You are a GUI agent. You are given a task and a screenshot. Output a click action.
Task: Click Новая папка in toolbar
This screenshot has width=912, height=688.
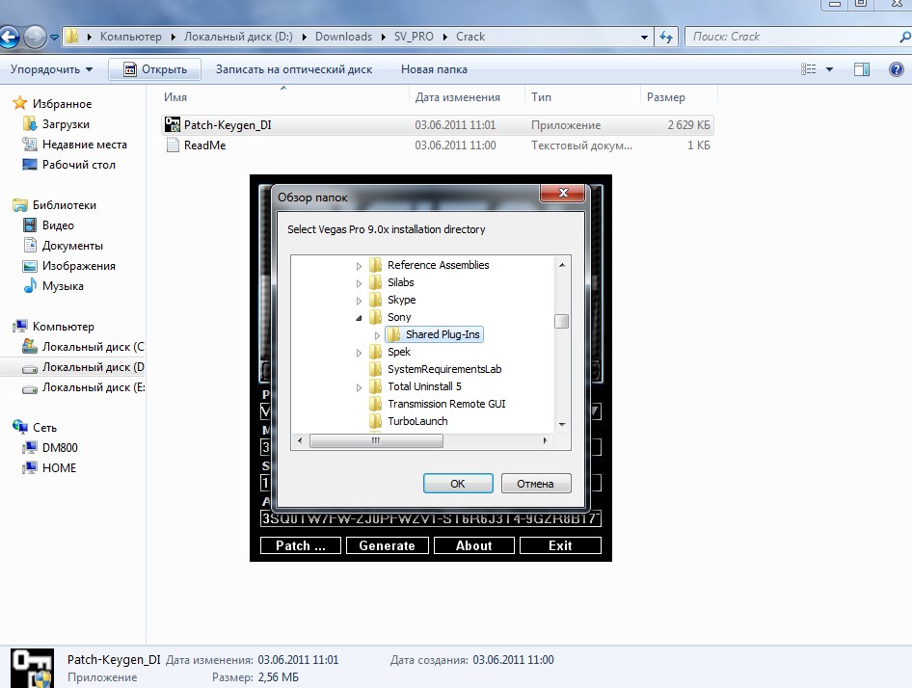pyautogui.click(x=434, y=69)
